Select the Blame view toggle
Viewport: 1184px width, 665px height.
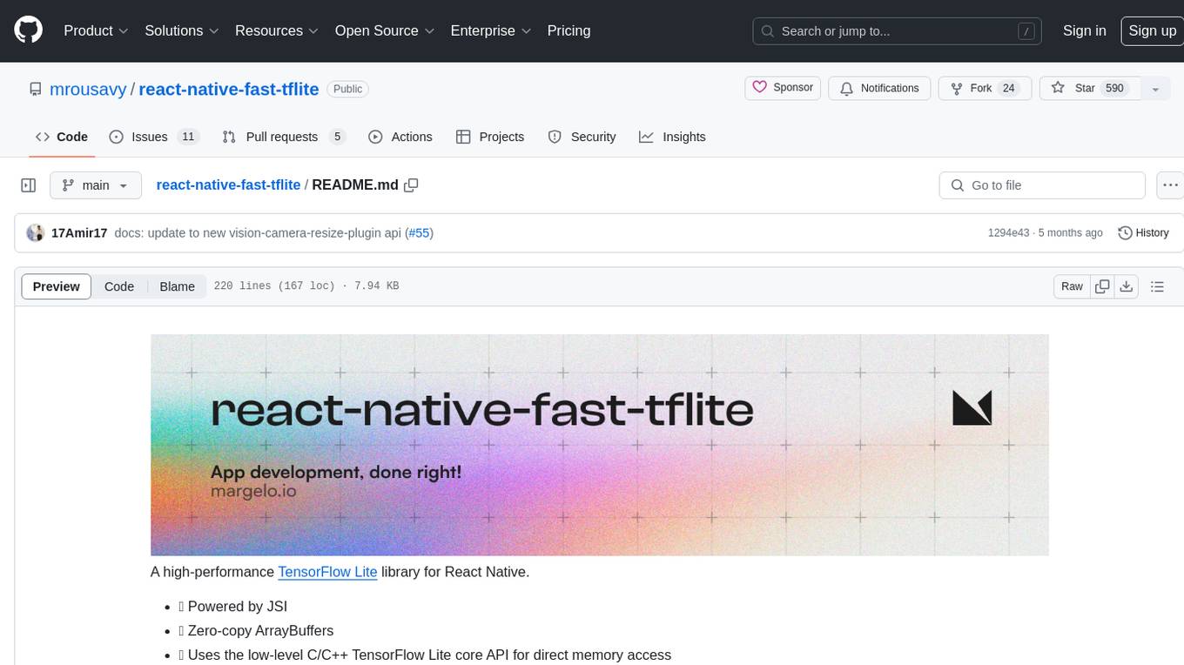coord(177,286)
